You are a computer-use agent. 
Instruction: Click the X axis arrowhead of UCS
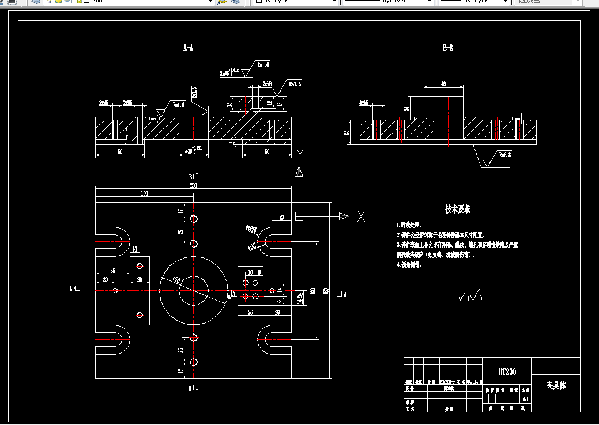[x=344, y=217]
